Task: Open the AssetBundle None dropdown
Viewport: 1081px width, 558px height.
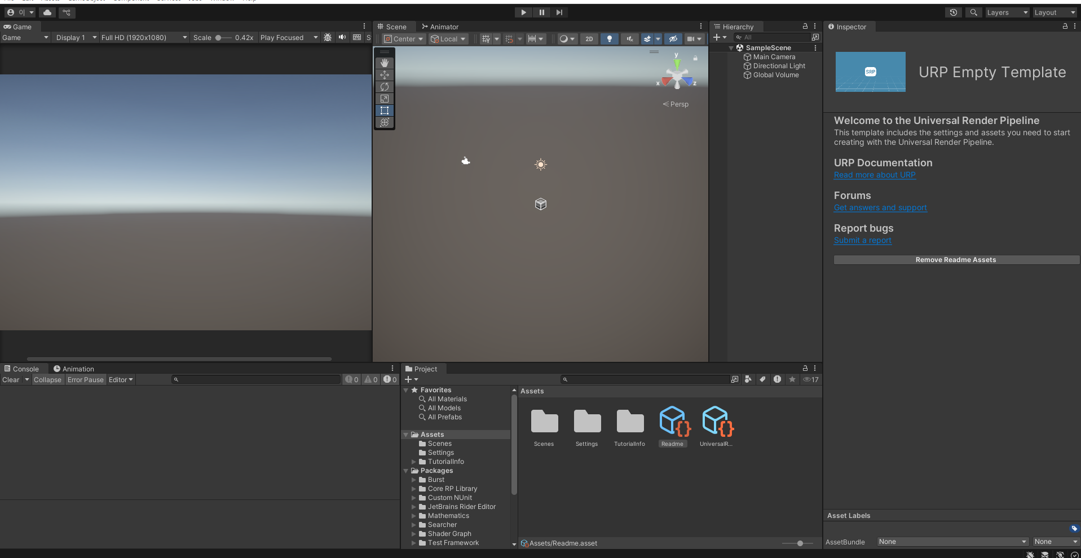Action: pyautogui.click(x=952, y=542)
